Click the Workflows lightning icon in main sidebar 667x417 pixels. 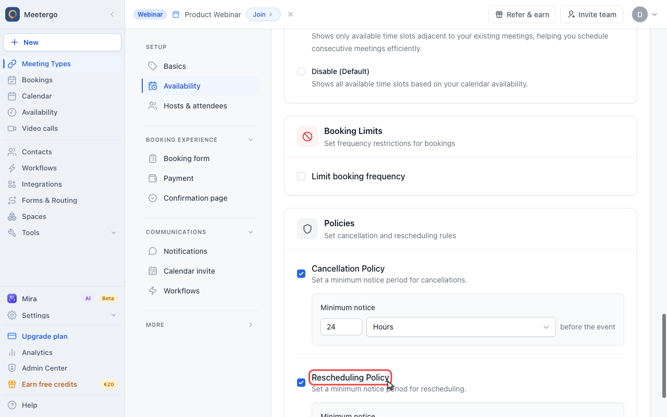[12, 168]
